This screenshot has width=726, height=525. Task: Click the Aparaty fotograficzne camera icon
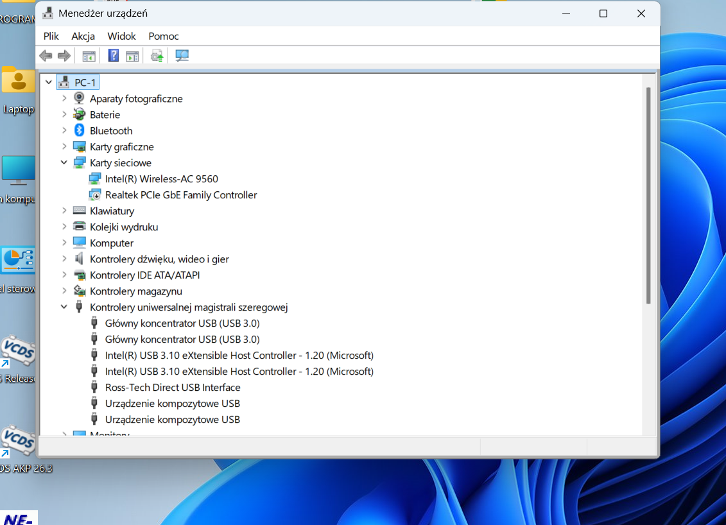tap(79, 98)
